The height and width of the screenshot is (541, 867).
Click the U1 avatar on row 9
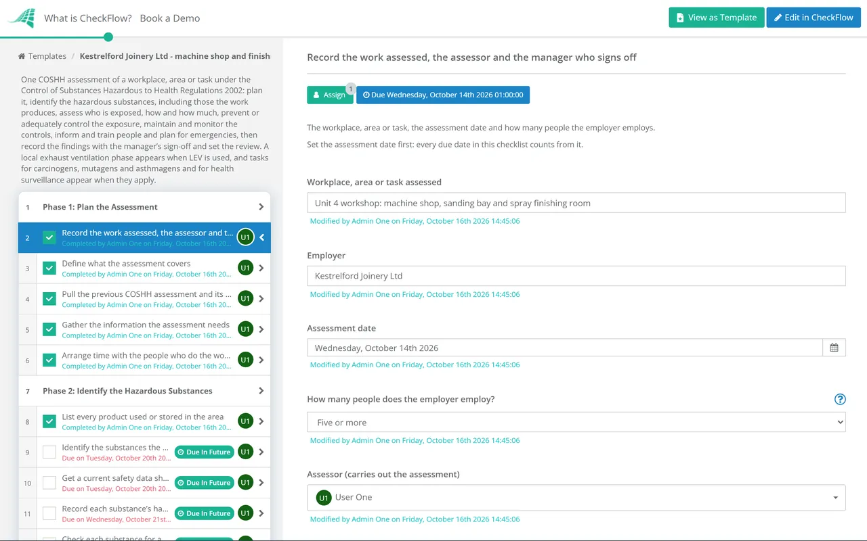pos(245,452)
